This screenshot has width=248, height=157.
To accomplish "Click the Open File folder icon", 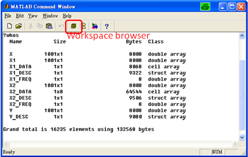I will click(18, 26).
